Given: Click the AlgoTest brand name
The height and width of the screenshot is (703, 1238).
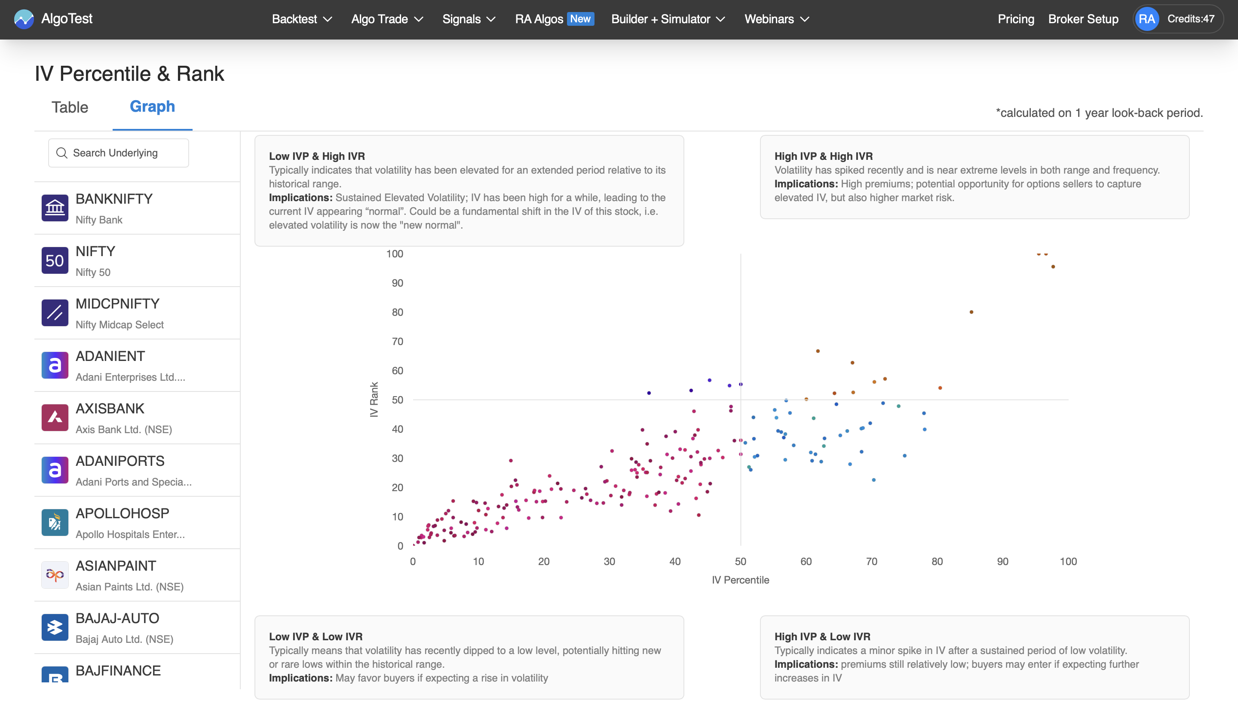Looking at the screenshot, I should (x=67, y=19).
